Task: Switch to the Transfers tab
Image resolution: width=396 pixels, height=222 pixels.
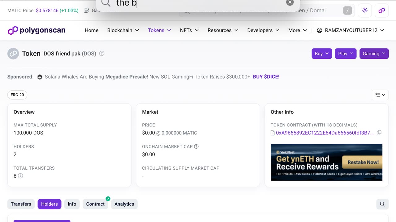Action: [x=21, y=204]
